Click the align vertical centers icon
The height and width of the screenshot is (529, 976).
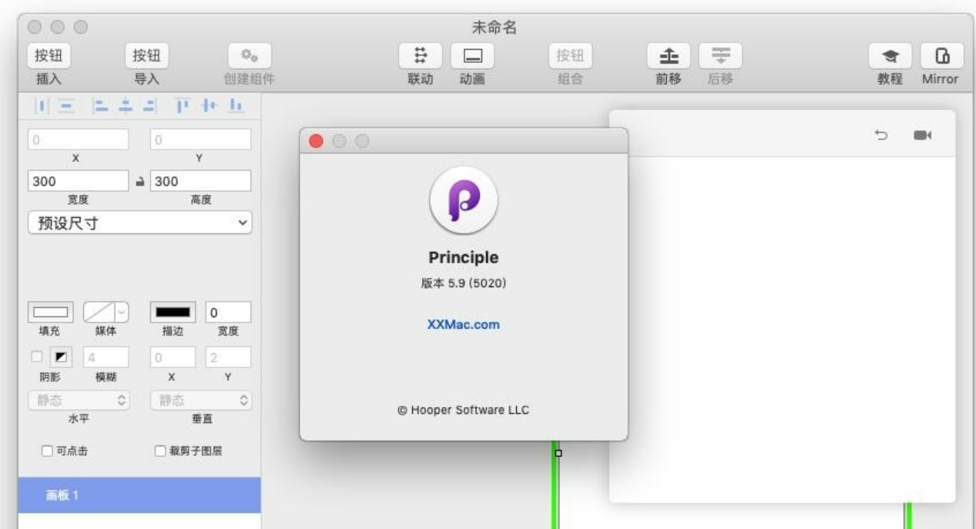click(x=211, y=105)
